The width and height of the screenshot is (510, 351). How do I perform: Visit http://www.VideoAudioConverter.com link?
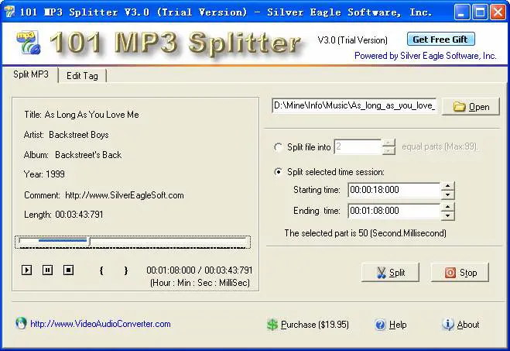pyautogui.click(x=100, y=324)
